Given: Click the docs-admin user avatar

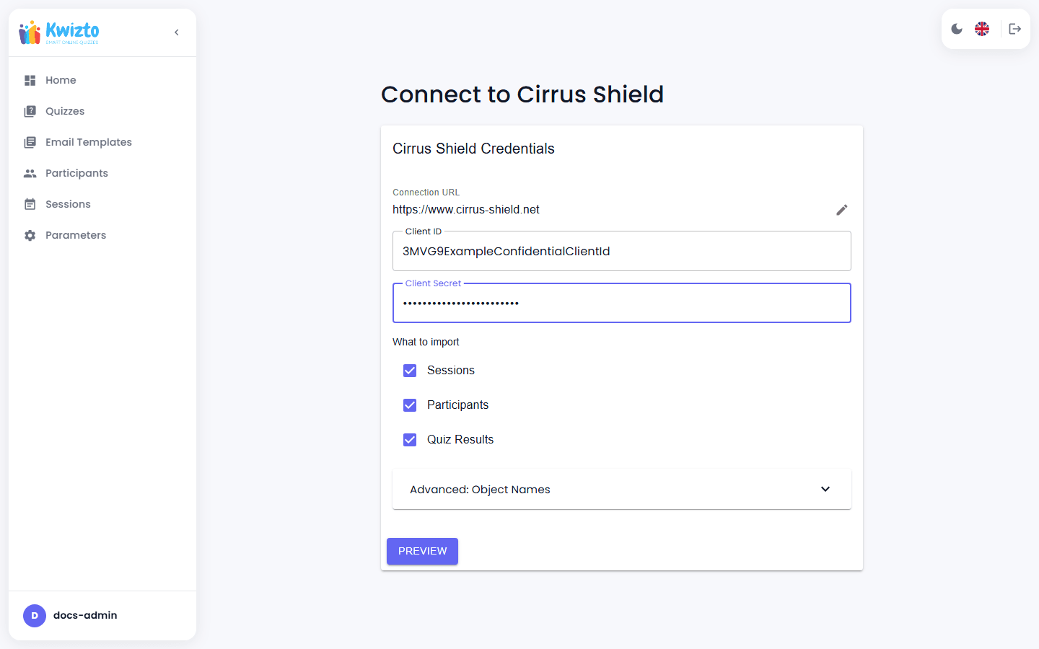Looking at the screenshot, I should click(35, 616).
